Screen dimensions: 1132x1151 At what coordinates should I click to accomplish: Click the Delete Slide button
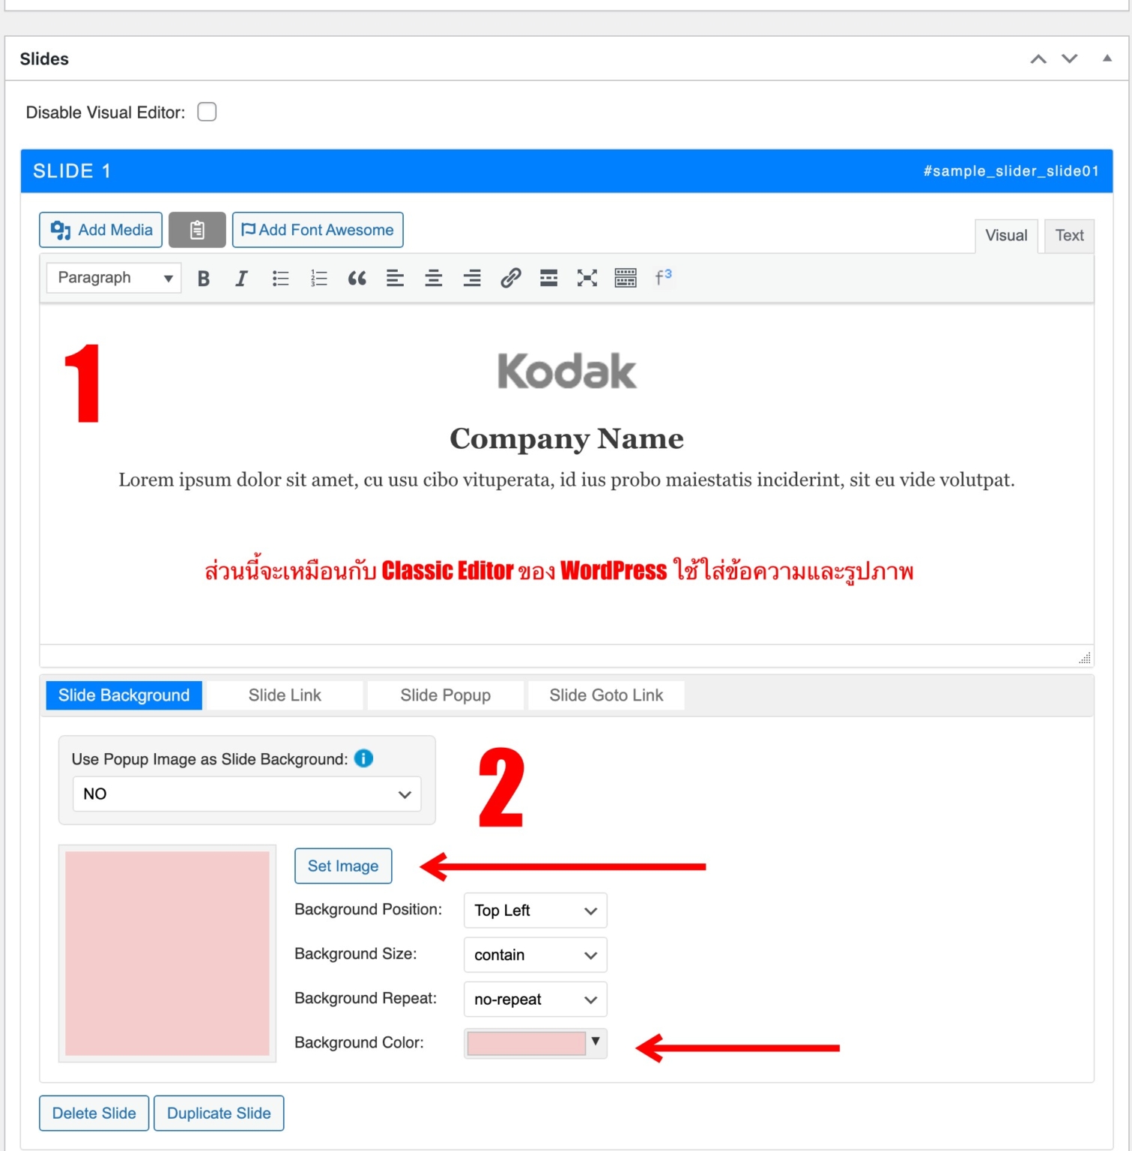(x=94, y=1114)
